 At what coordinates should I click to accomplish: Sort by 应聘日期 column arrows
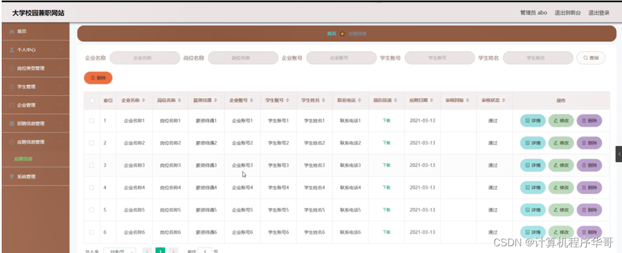point(432,101)
